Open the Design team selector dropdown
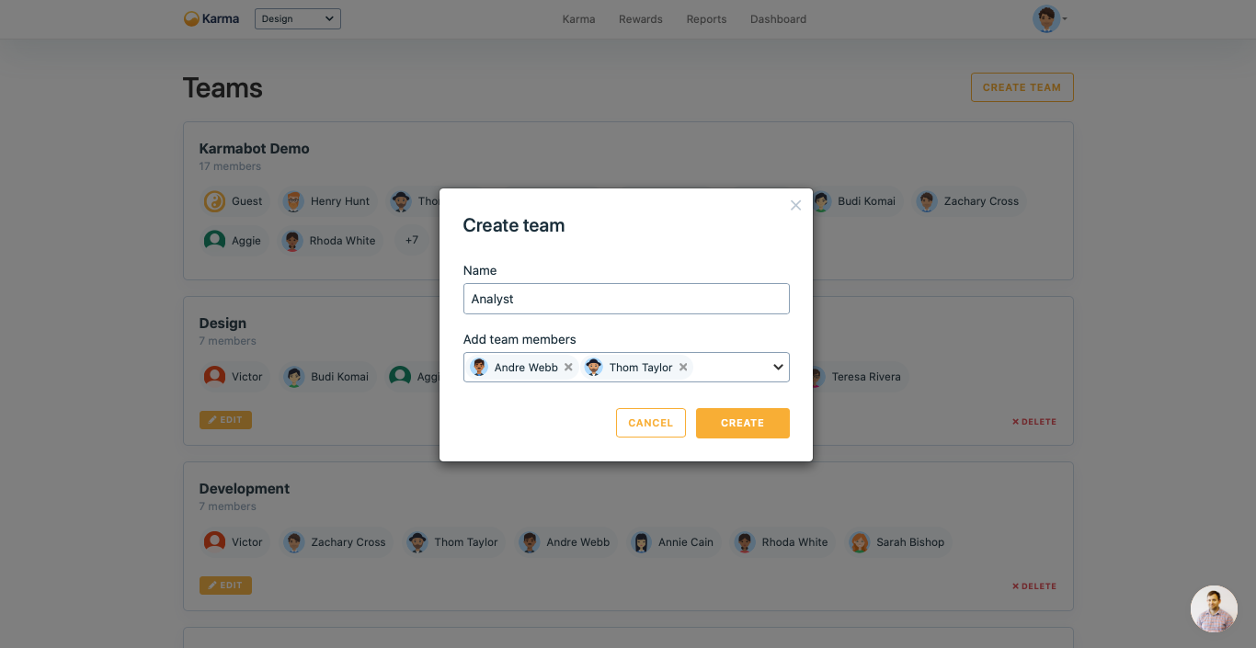 [297, 18]
